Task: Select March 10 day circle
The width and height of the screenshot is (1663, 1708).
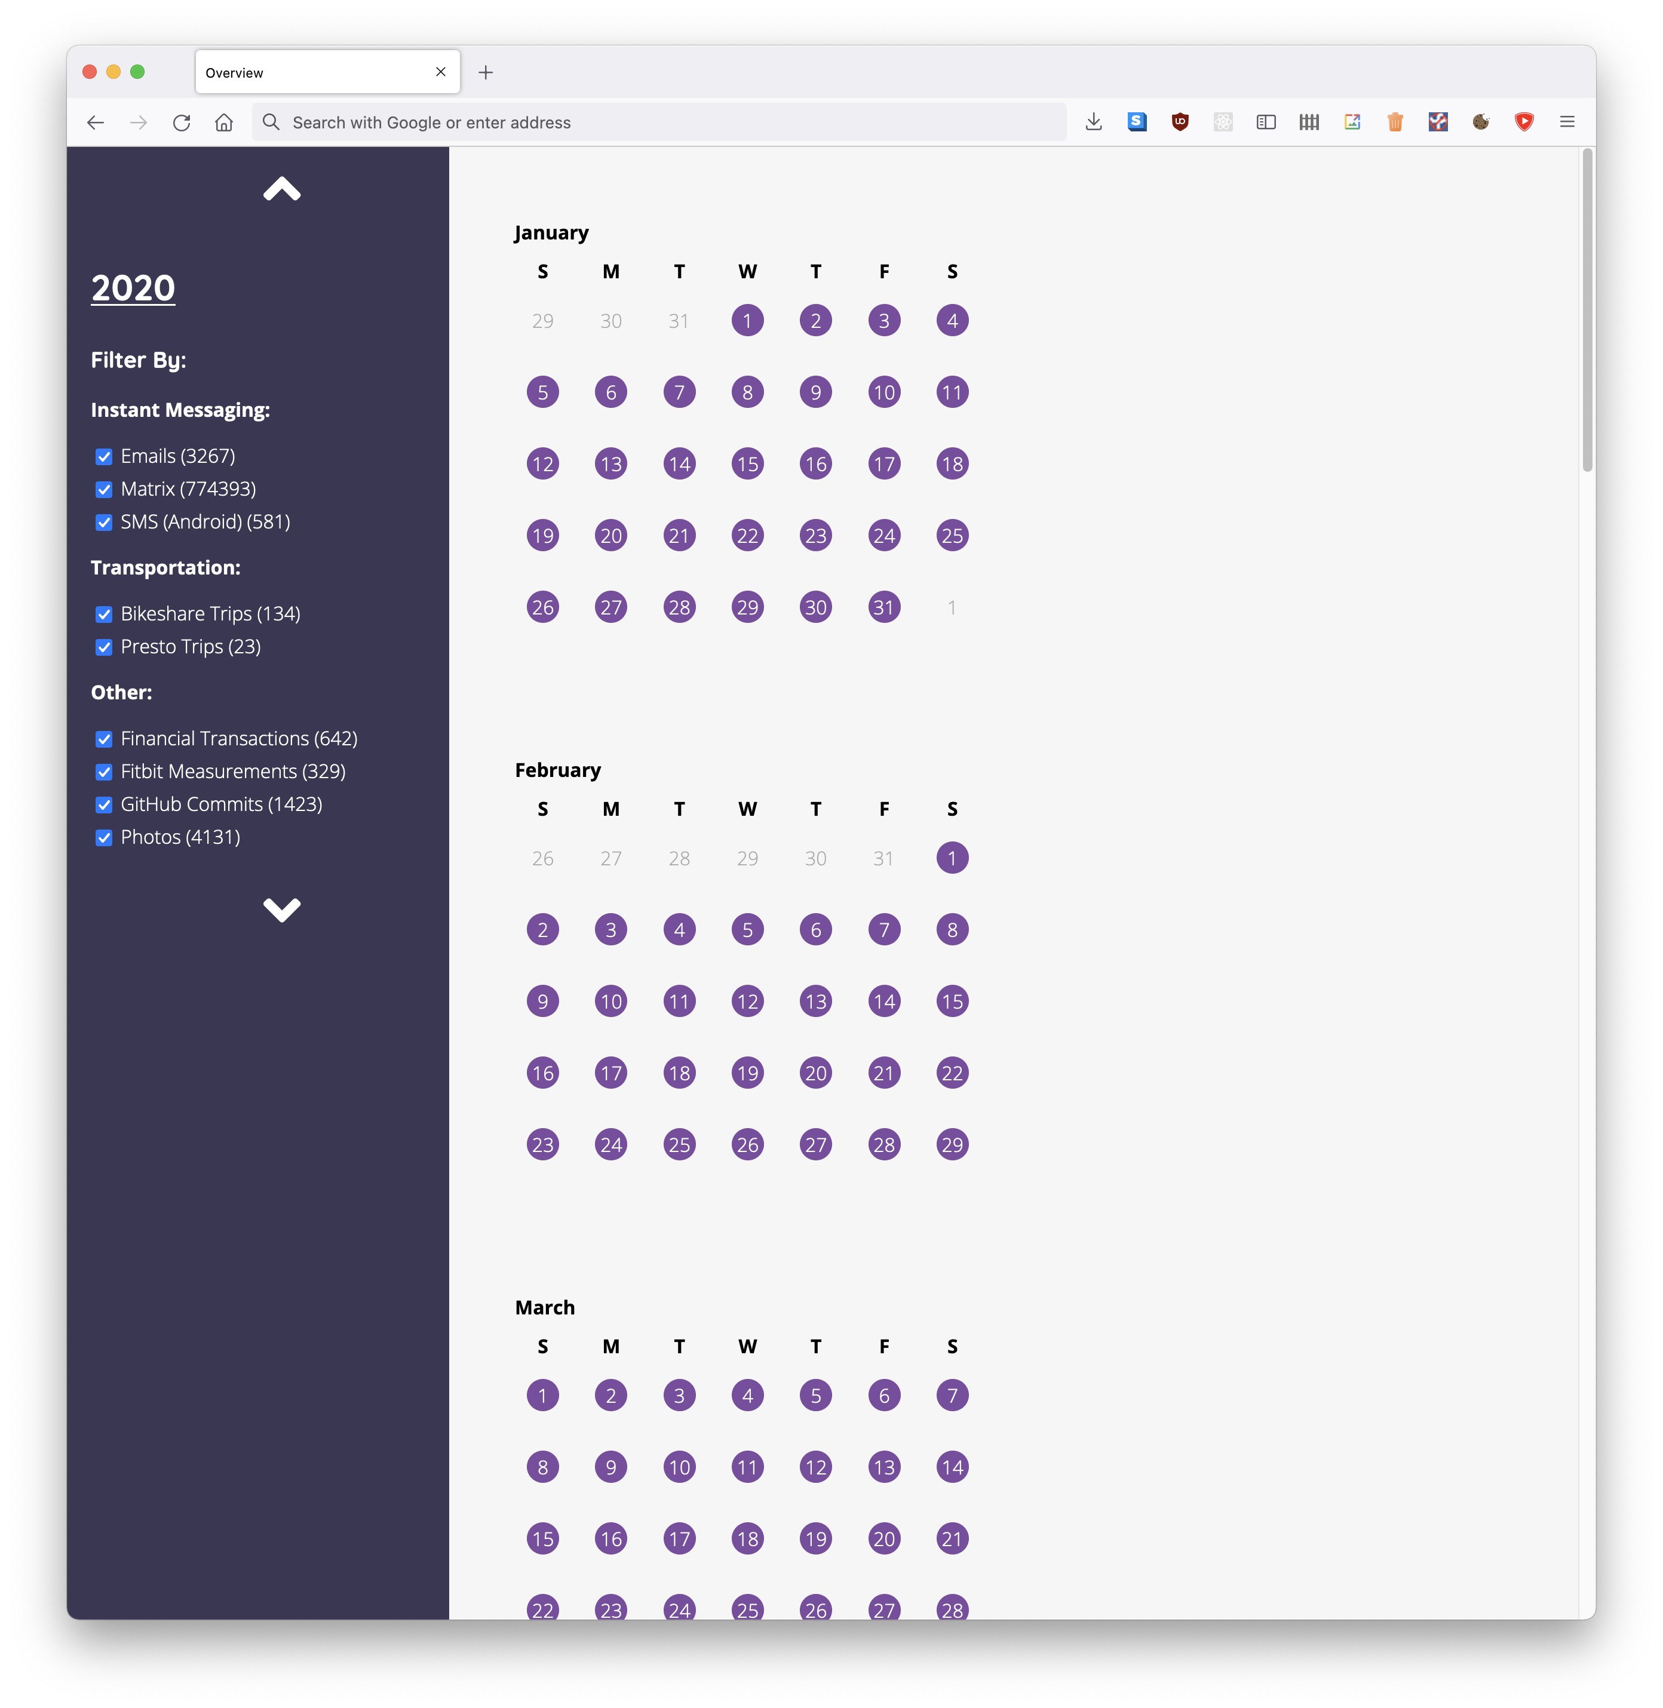Action: click(680, 1466)
